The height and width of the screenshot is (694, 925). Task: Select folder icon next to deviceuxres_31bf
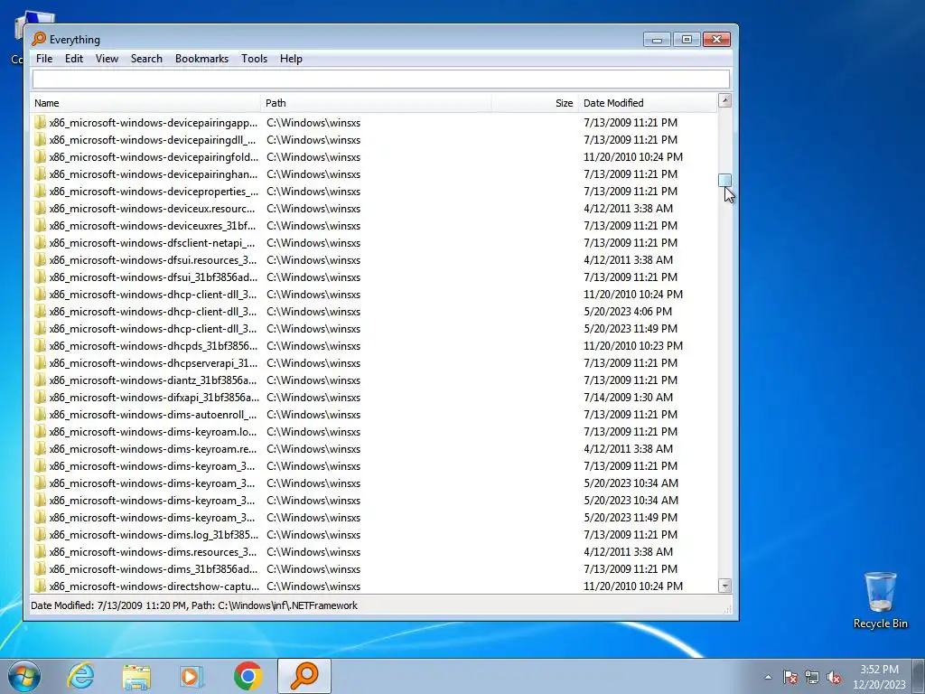pos(40,225)
